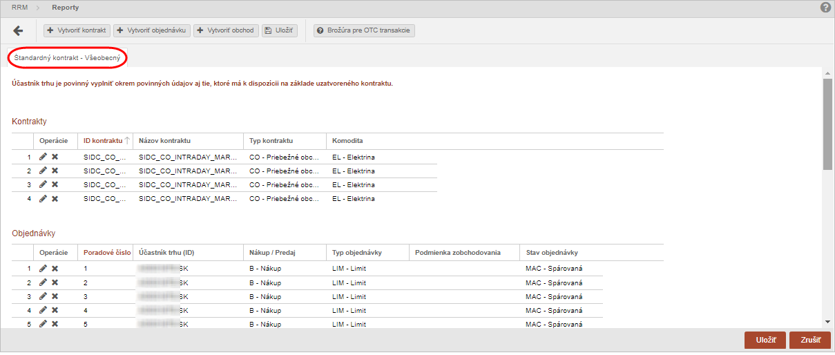Delete contract row 4 with X icon
Viewport: 835px width, 355px height.
coord(55,199)
